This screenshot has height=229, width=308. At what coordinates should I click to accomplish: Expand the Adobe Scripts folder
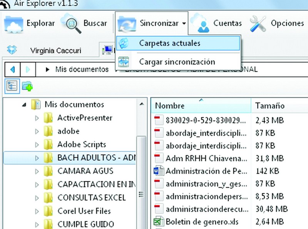point(37,145)
